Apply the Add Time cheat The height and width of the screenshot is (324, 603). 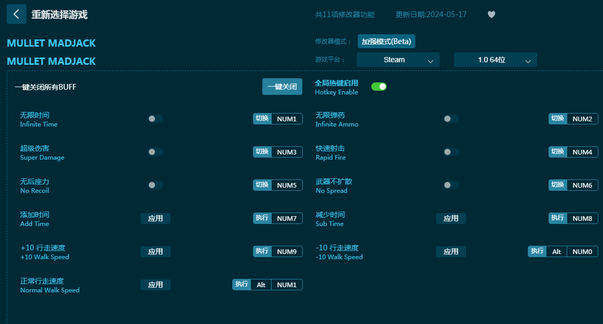pos(156,218)
